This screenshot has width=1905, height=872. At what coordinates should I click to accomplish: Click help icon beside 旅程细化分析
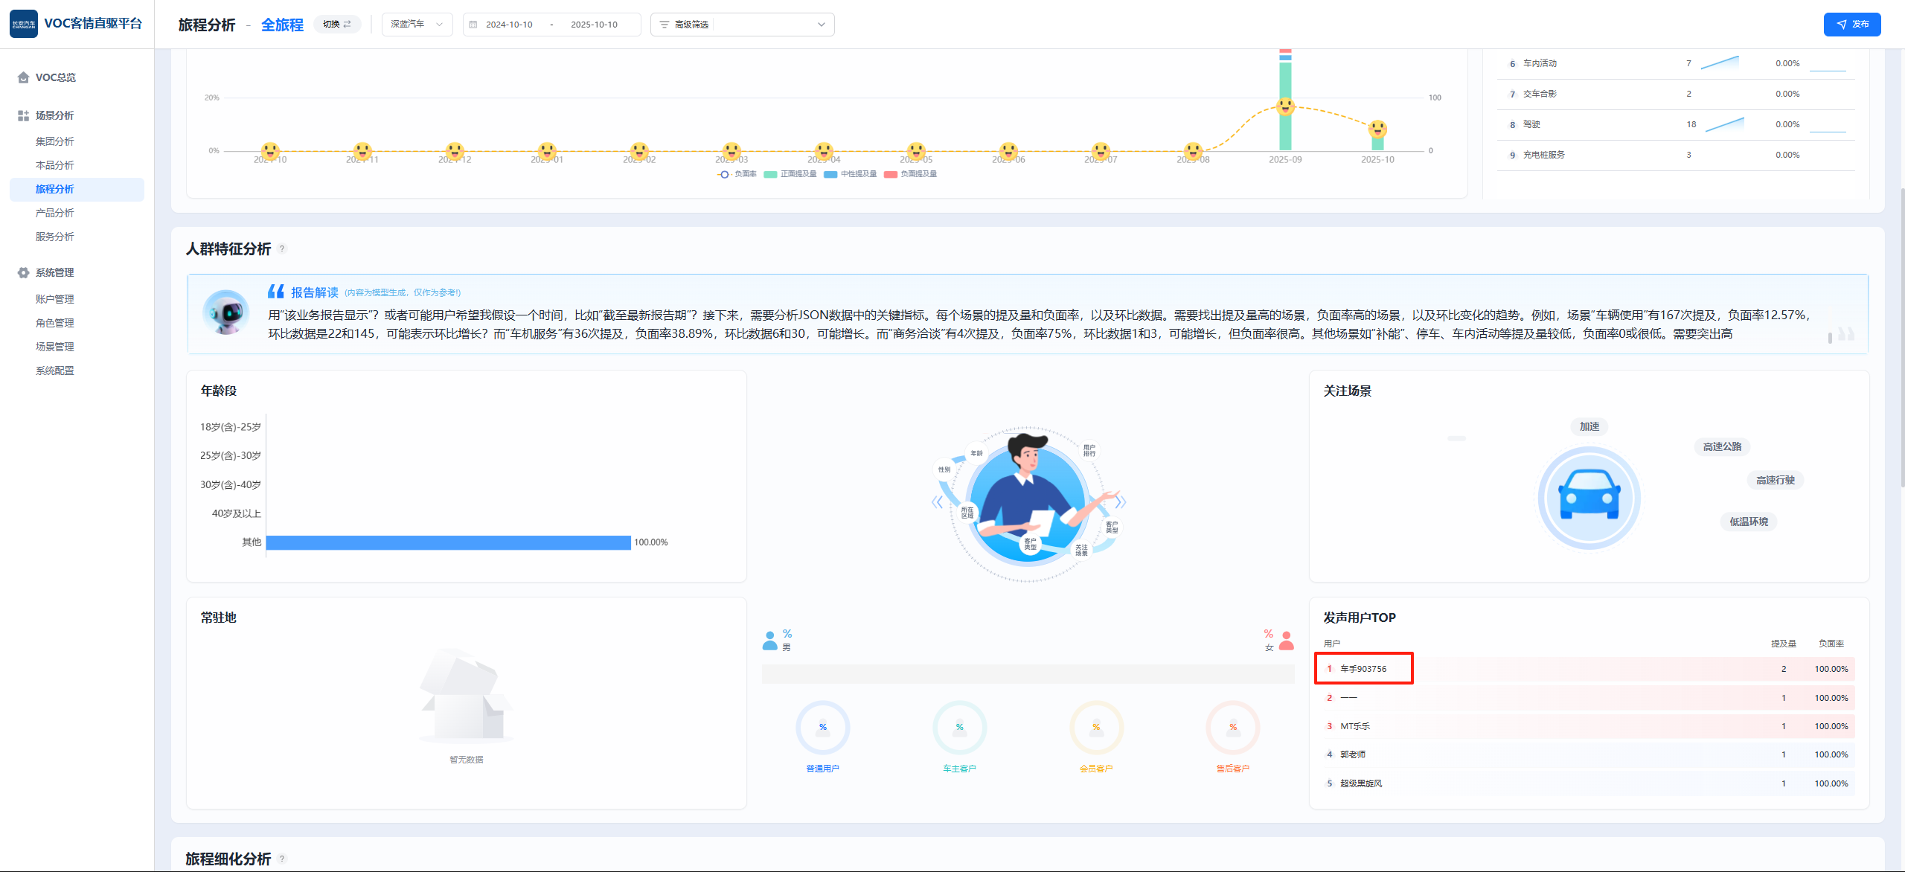pos(282,859)
